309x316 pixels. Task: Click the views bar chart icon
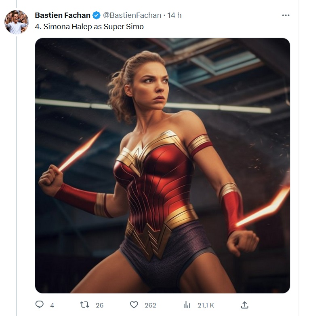[187, 305]
